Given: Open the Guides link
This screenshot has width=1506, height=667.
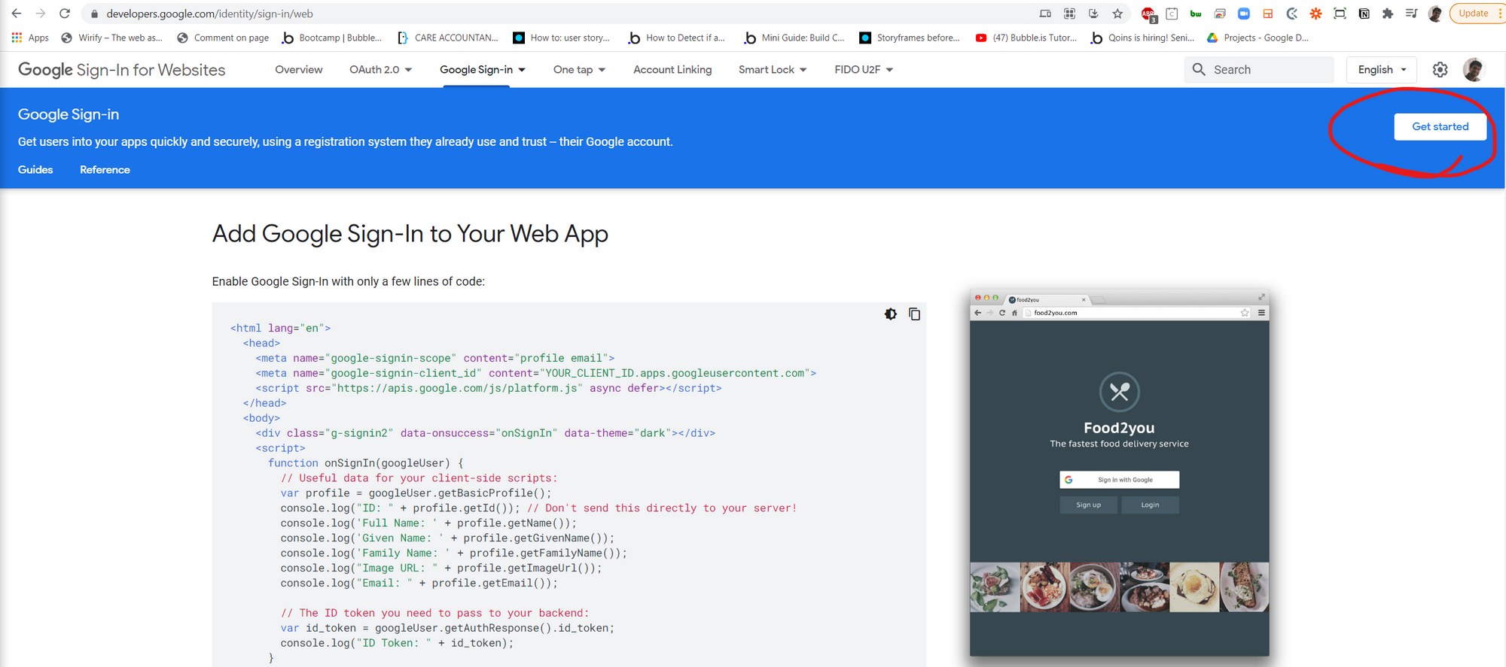Looking at the screenshot, I should [35, 170].
